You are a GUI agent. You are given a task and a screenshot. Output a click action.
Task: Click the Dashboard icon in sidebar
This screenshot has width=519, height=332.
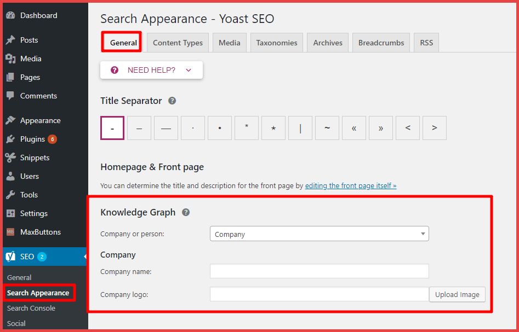10,16
